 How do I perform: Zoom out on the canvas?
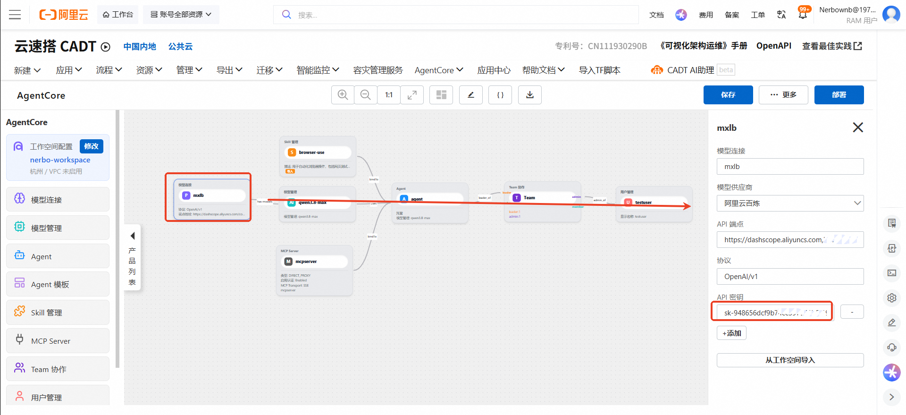[x=366, y=95]
